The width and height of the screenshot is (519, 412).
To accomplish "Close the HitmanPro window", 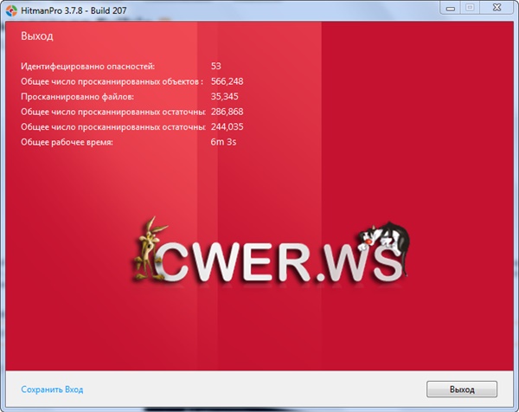I will click(x=497, y=7).
